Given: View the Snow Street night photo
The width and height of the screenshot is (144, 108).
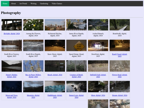Looking at the screenshot, I should [x=55, y=45].
